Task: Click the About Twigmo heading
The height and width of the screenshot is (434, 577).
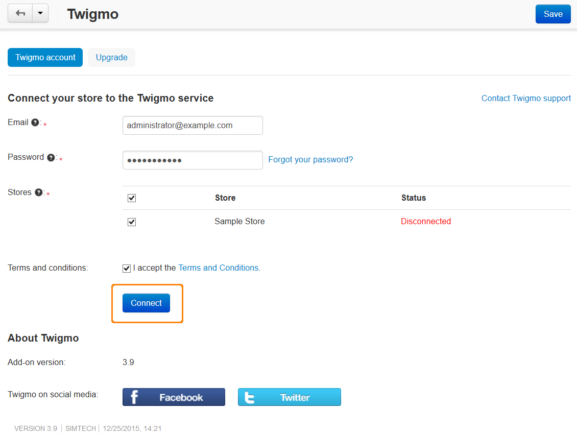Action: tap(43, 338)
